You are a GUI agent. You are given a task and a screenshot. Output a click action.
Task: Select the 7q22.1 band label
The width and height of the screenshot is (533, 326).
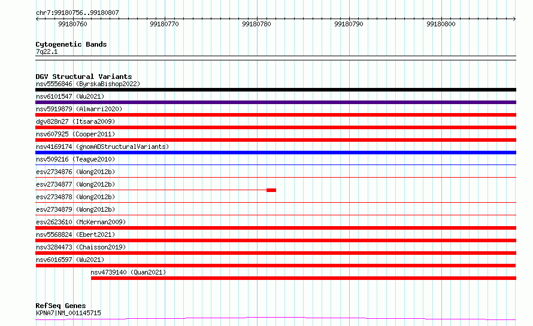point(47,51)
